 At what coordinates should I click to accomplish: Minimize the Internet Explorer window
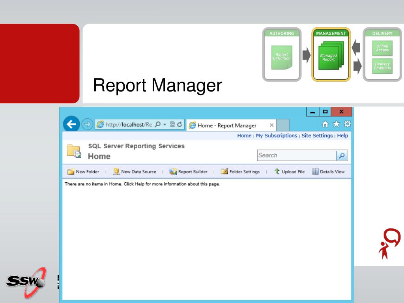click(312, 112)
